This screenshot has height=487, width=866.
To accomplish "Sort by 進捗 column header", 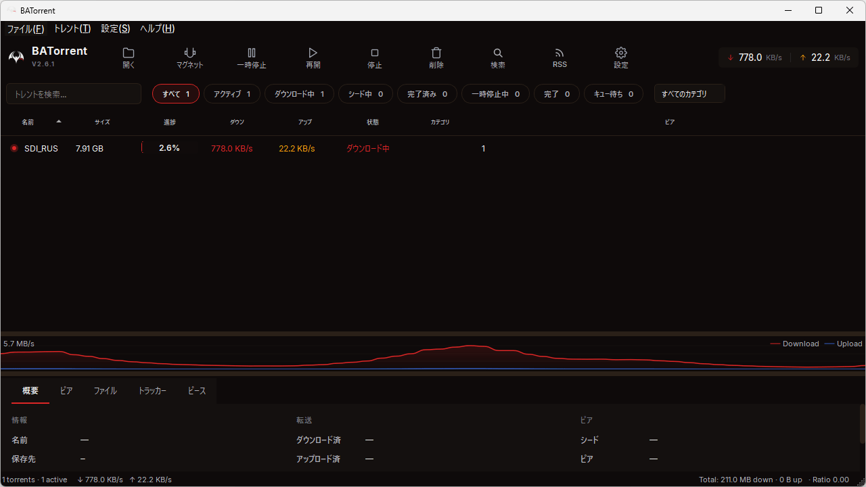I will (169, 122).
